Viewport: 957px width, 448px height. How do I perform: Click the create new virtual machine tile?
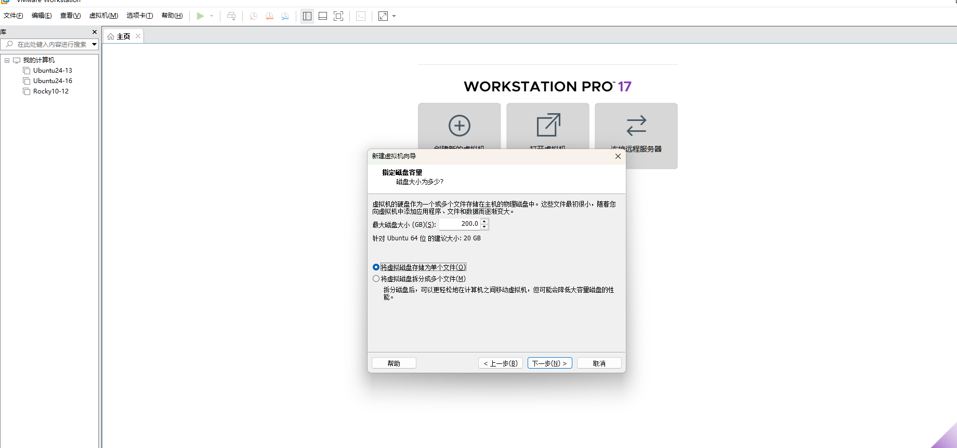pyautogui.click(x=459, y=126)
